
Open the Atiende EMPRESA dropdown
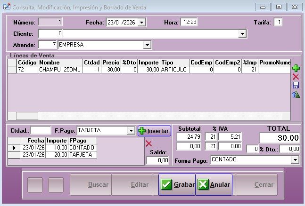tap(147, 45)
